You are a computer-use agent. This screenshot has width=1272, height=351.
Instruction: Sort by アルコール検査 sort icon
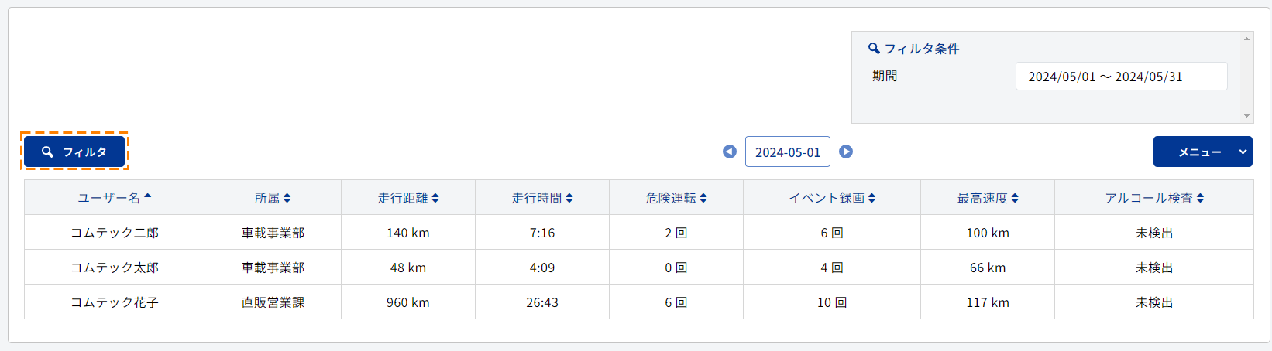[1200, 198]
